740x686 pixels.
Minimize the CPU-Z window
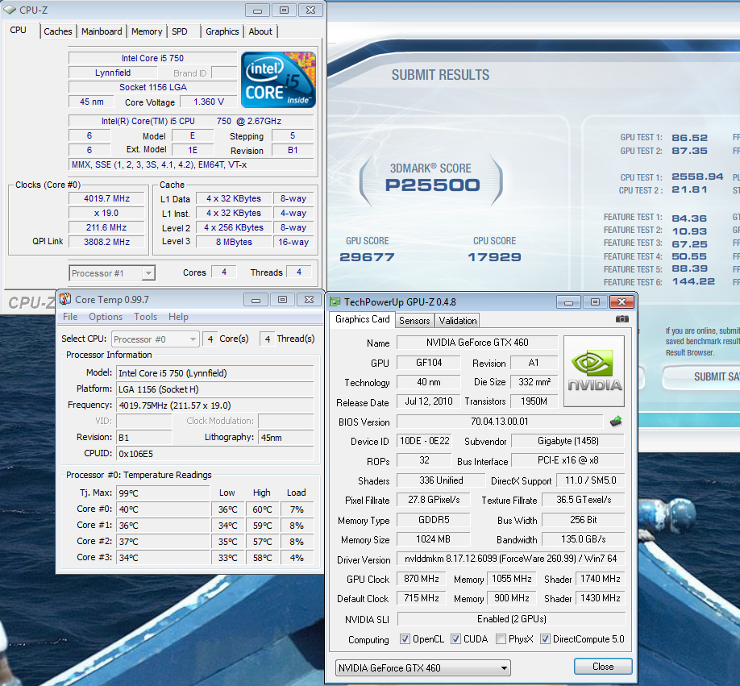(257, 10)
